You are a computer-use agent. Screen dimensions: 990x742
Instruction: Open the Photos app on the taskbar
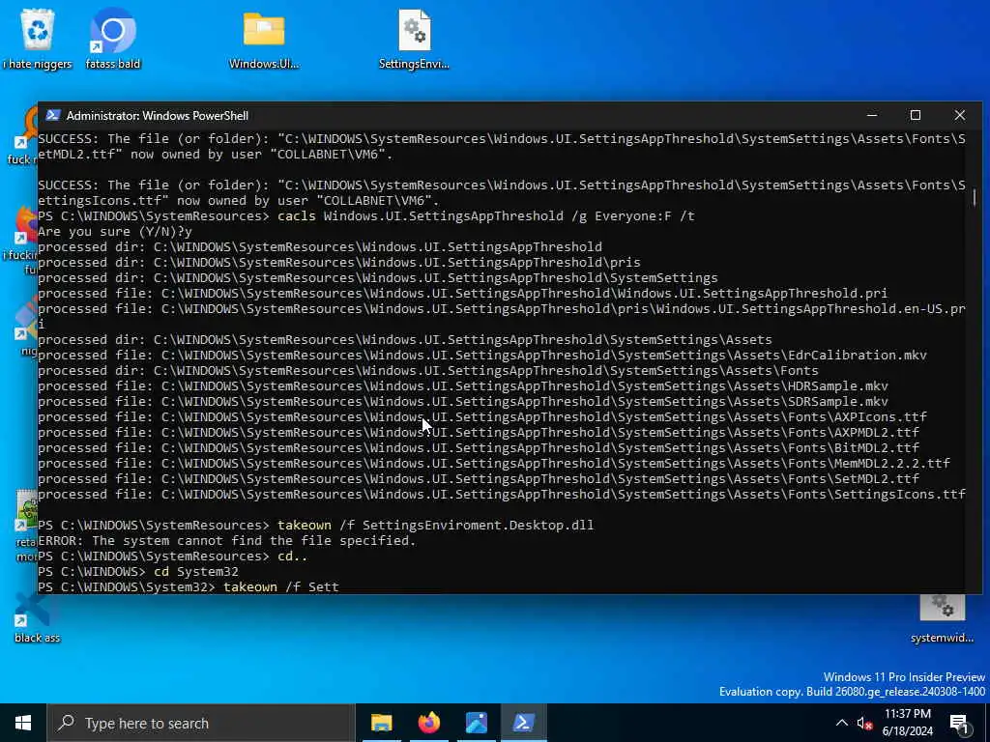(x=476, y=723)
